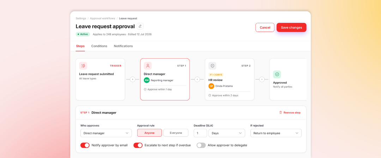Select the Leave request submitted trigger card

pos(100,79)
